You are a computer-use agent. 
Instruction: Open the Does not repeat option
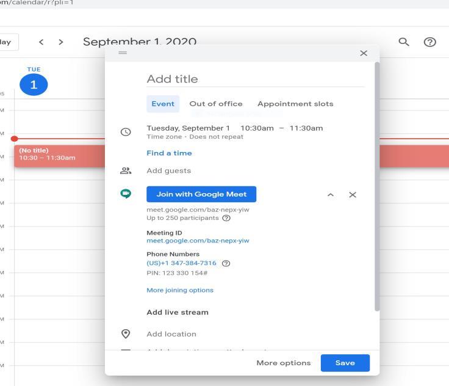click(x=216, y=137)
